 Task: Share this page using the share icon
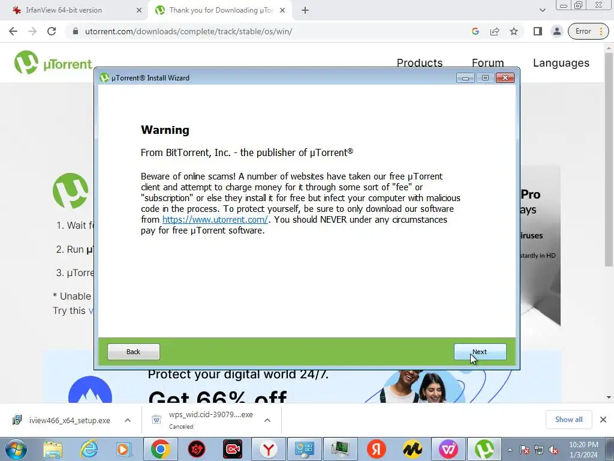495,31
